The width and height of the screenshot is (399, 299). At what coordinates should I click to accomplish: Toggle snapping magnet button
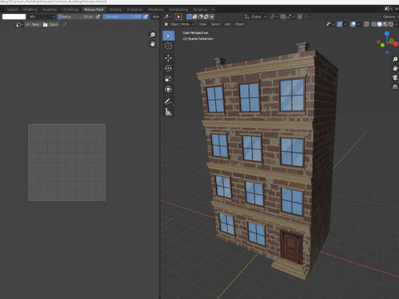(x=283, y=17)
